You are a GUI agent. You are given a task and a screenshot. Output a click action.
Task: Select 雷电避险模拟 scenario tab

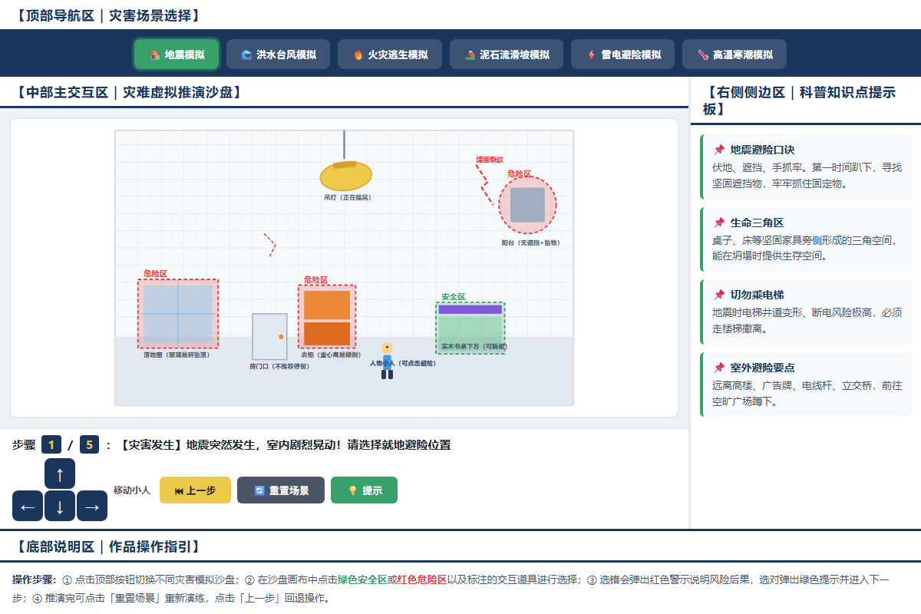coord(623,54)
